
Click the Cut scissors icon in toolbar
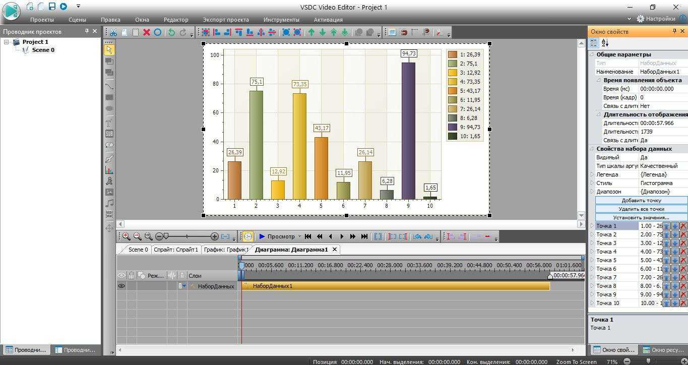(113, 32)
